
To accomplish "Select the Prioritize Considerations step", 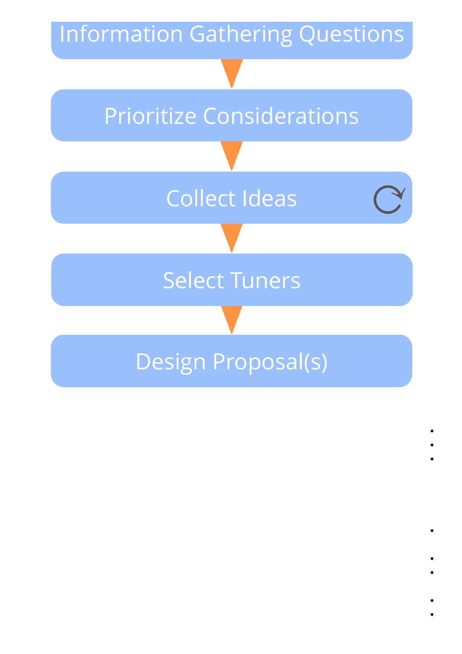I will point(232,116).
